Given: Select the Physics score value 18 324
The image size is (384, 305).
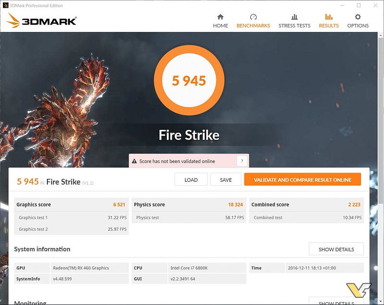Looking at the screenshot, I should tap(235, 204).
